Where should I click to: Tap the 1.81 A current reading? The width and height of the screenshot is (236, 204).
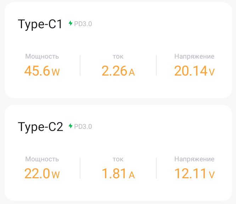[x=118, y=174]
